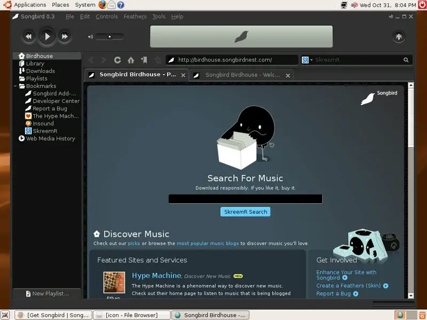The height and width of the screenshot is (320, 427).
Task: Launch Firefox from the top panel
Action: (x=102, y=5)
